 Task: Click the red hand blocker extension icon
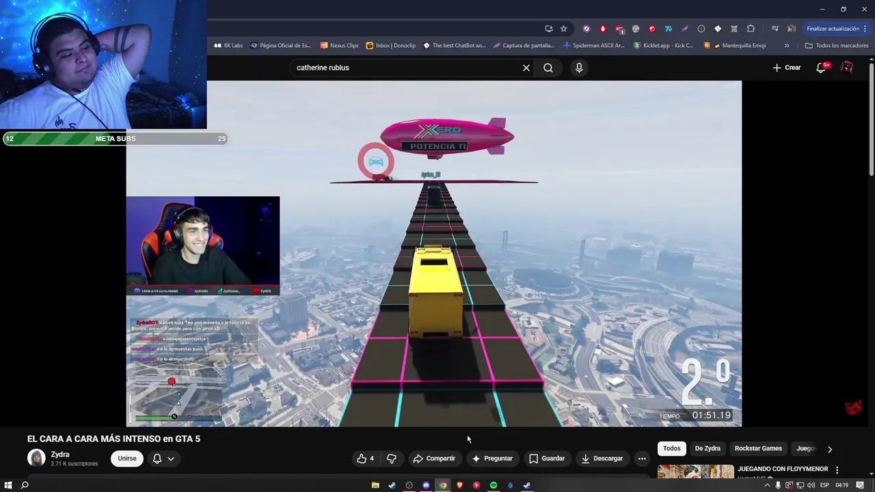pyautogui.click(x=603, y=29)
